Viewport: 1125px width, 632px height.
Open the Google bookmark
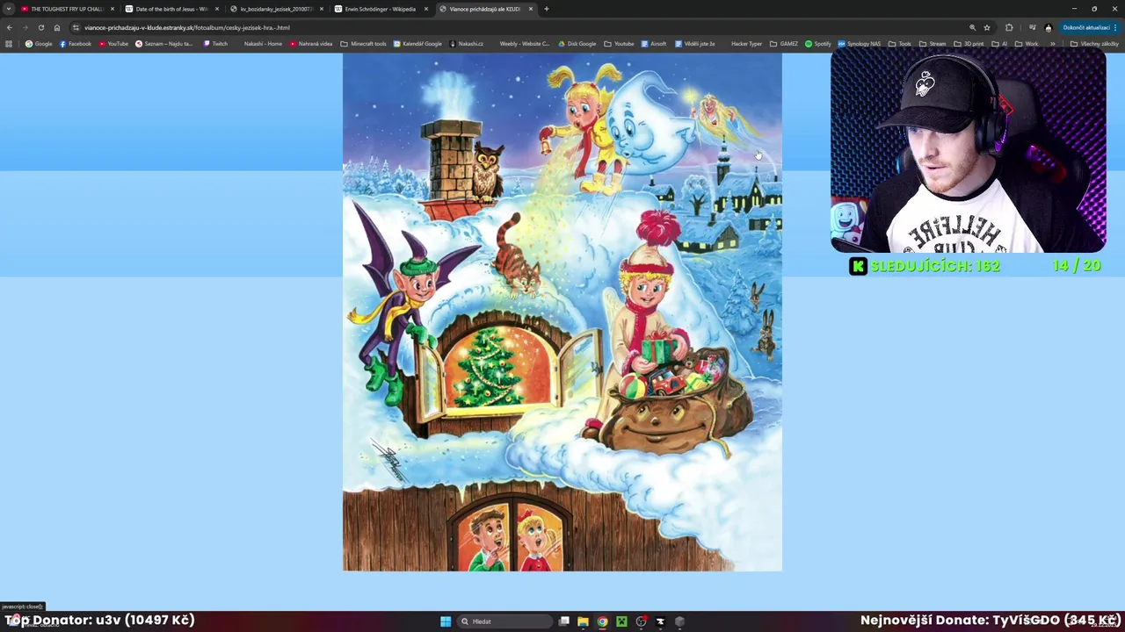[x=39, y=44]
